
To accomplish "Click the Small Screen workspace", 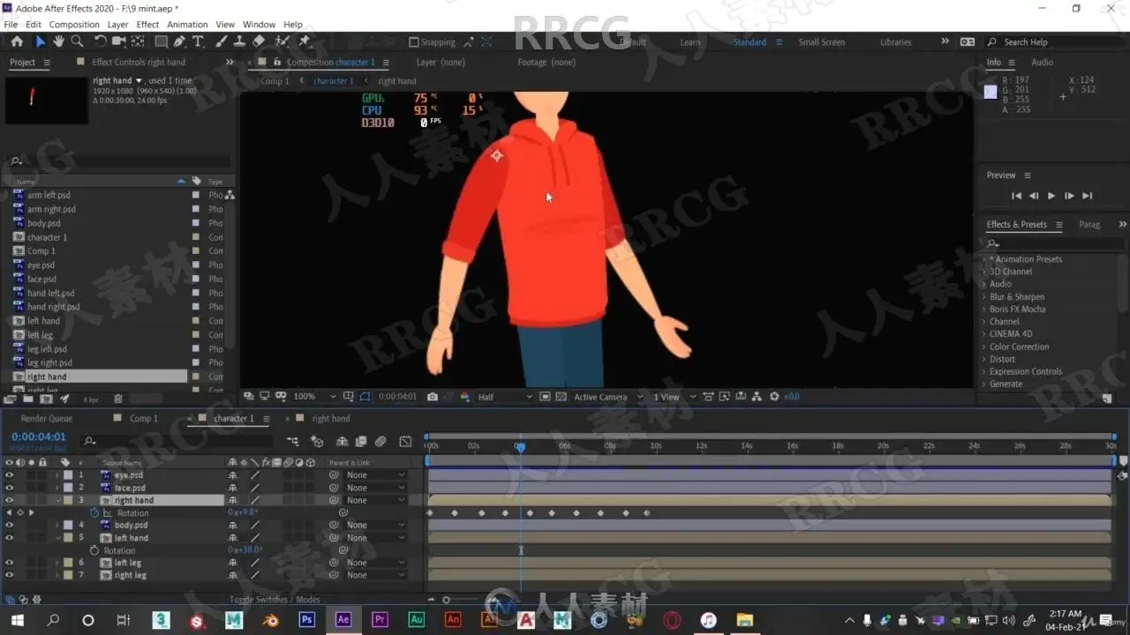I will pyautogui.click(x=822, y=42).
